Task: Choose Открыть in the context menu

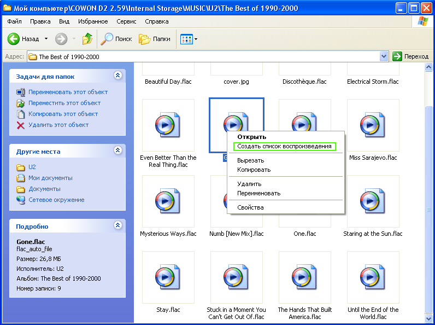Action: coord(286,137)
